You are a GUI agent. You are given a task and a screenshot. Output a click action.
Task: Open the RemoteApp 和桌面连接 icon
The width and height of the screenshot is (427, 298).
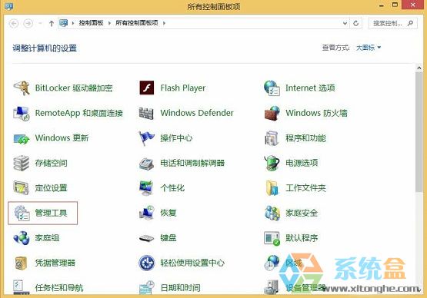click(x=22, y=113)
